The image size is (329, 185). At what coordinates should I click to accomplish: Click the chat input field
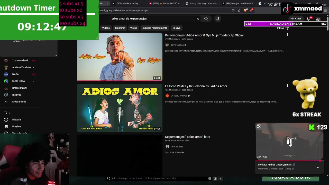[157, 178]
